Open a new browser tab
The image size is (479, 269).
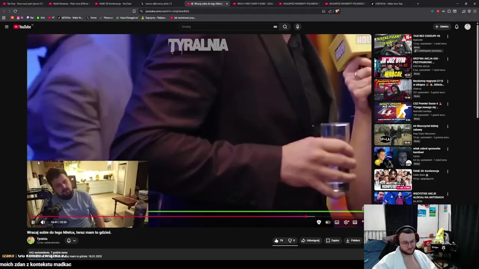point(418,4)
